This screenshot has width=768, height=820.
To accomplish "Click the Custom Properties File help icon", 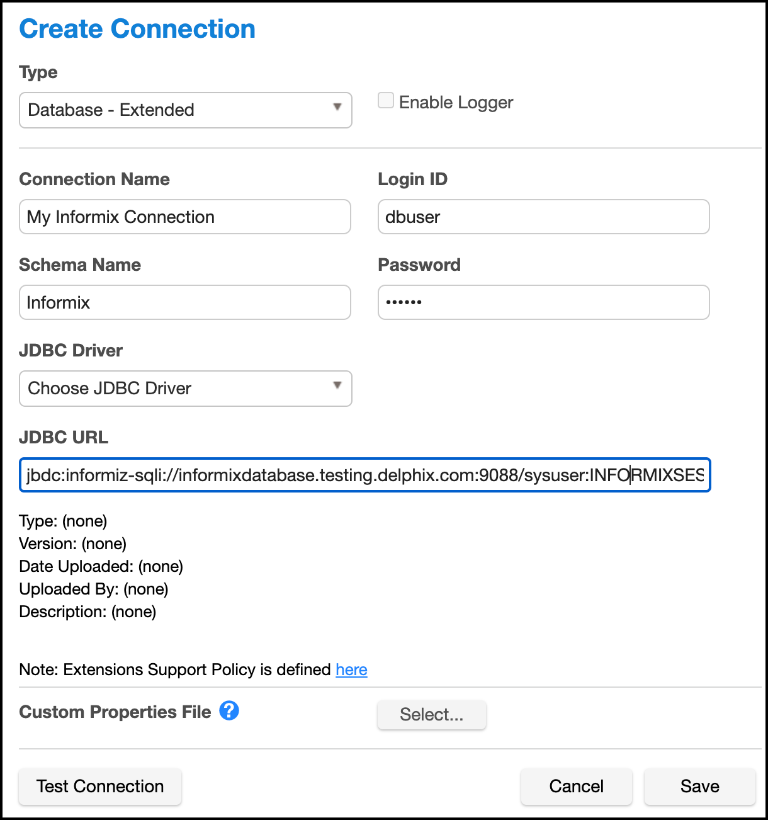I will point(229,711).
